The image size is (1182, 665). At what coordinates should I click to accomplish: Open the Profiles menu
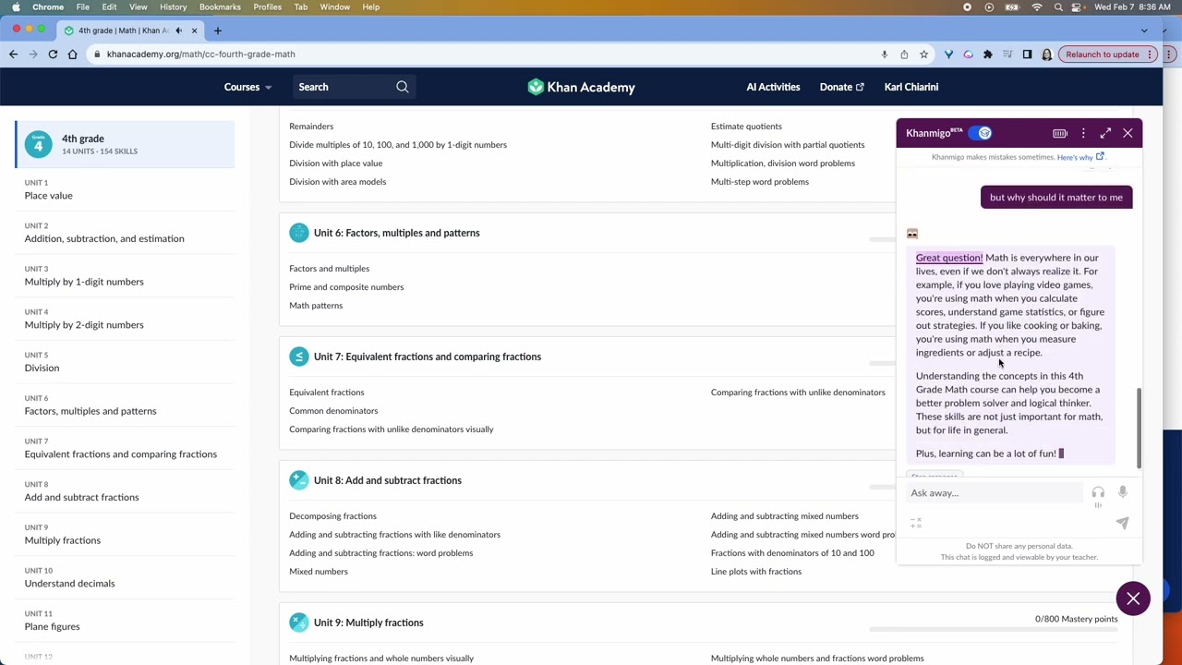tap(267, 7)
